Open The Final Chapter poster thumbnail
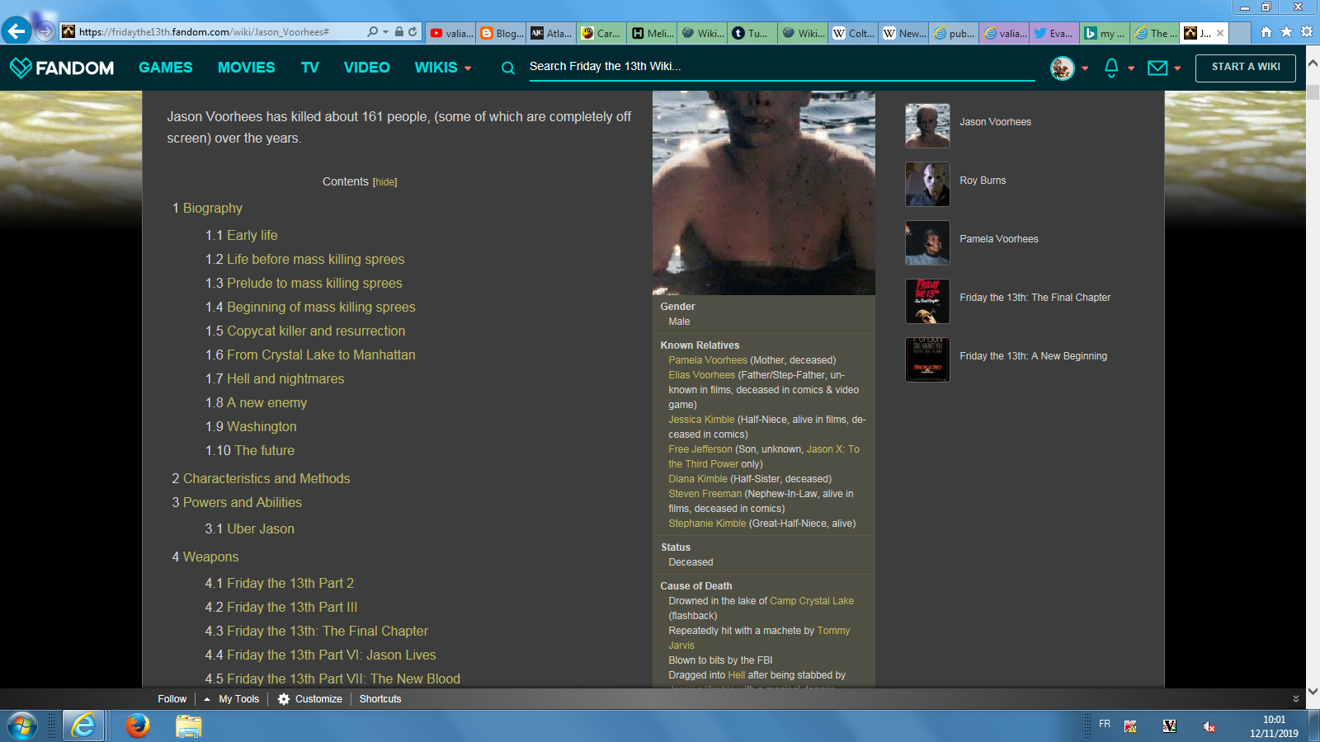The image size is (1320, 742). point(927,301)
